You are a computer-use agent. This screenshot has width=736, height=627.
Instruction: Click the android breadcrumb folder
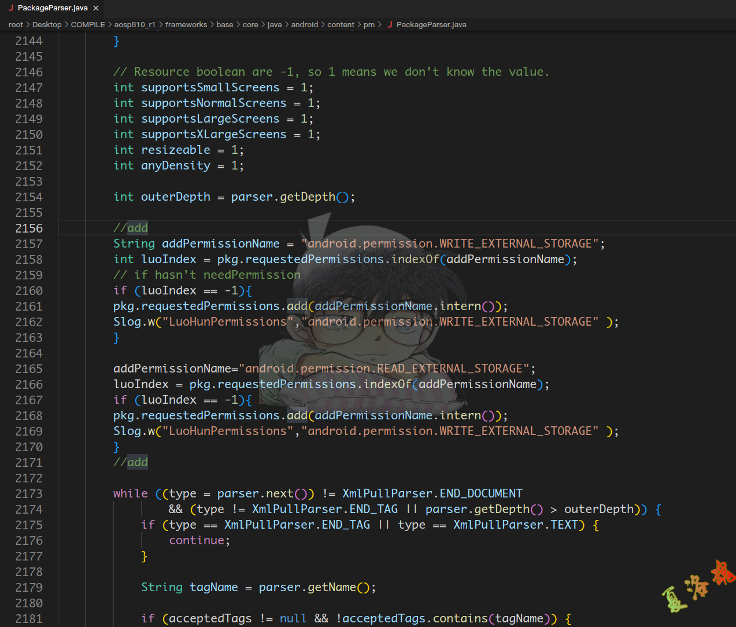(x=305, y=25)
